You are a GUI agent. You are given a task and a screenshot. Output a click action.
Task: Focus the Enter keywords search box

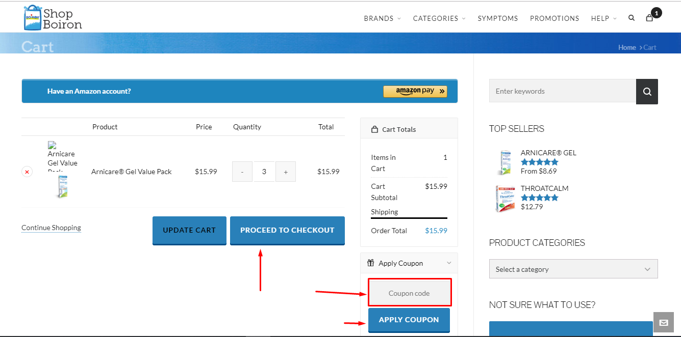[563, 92]
